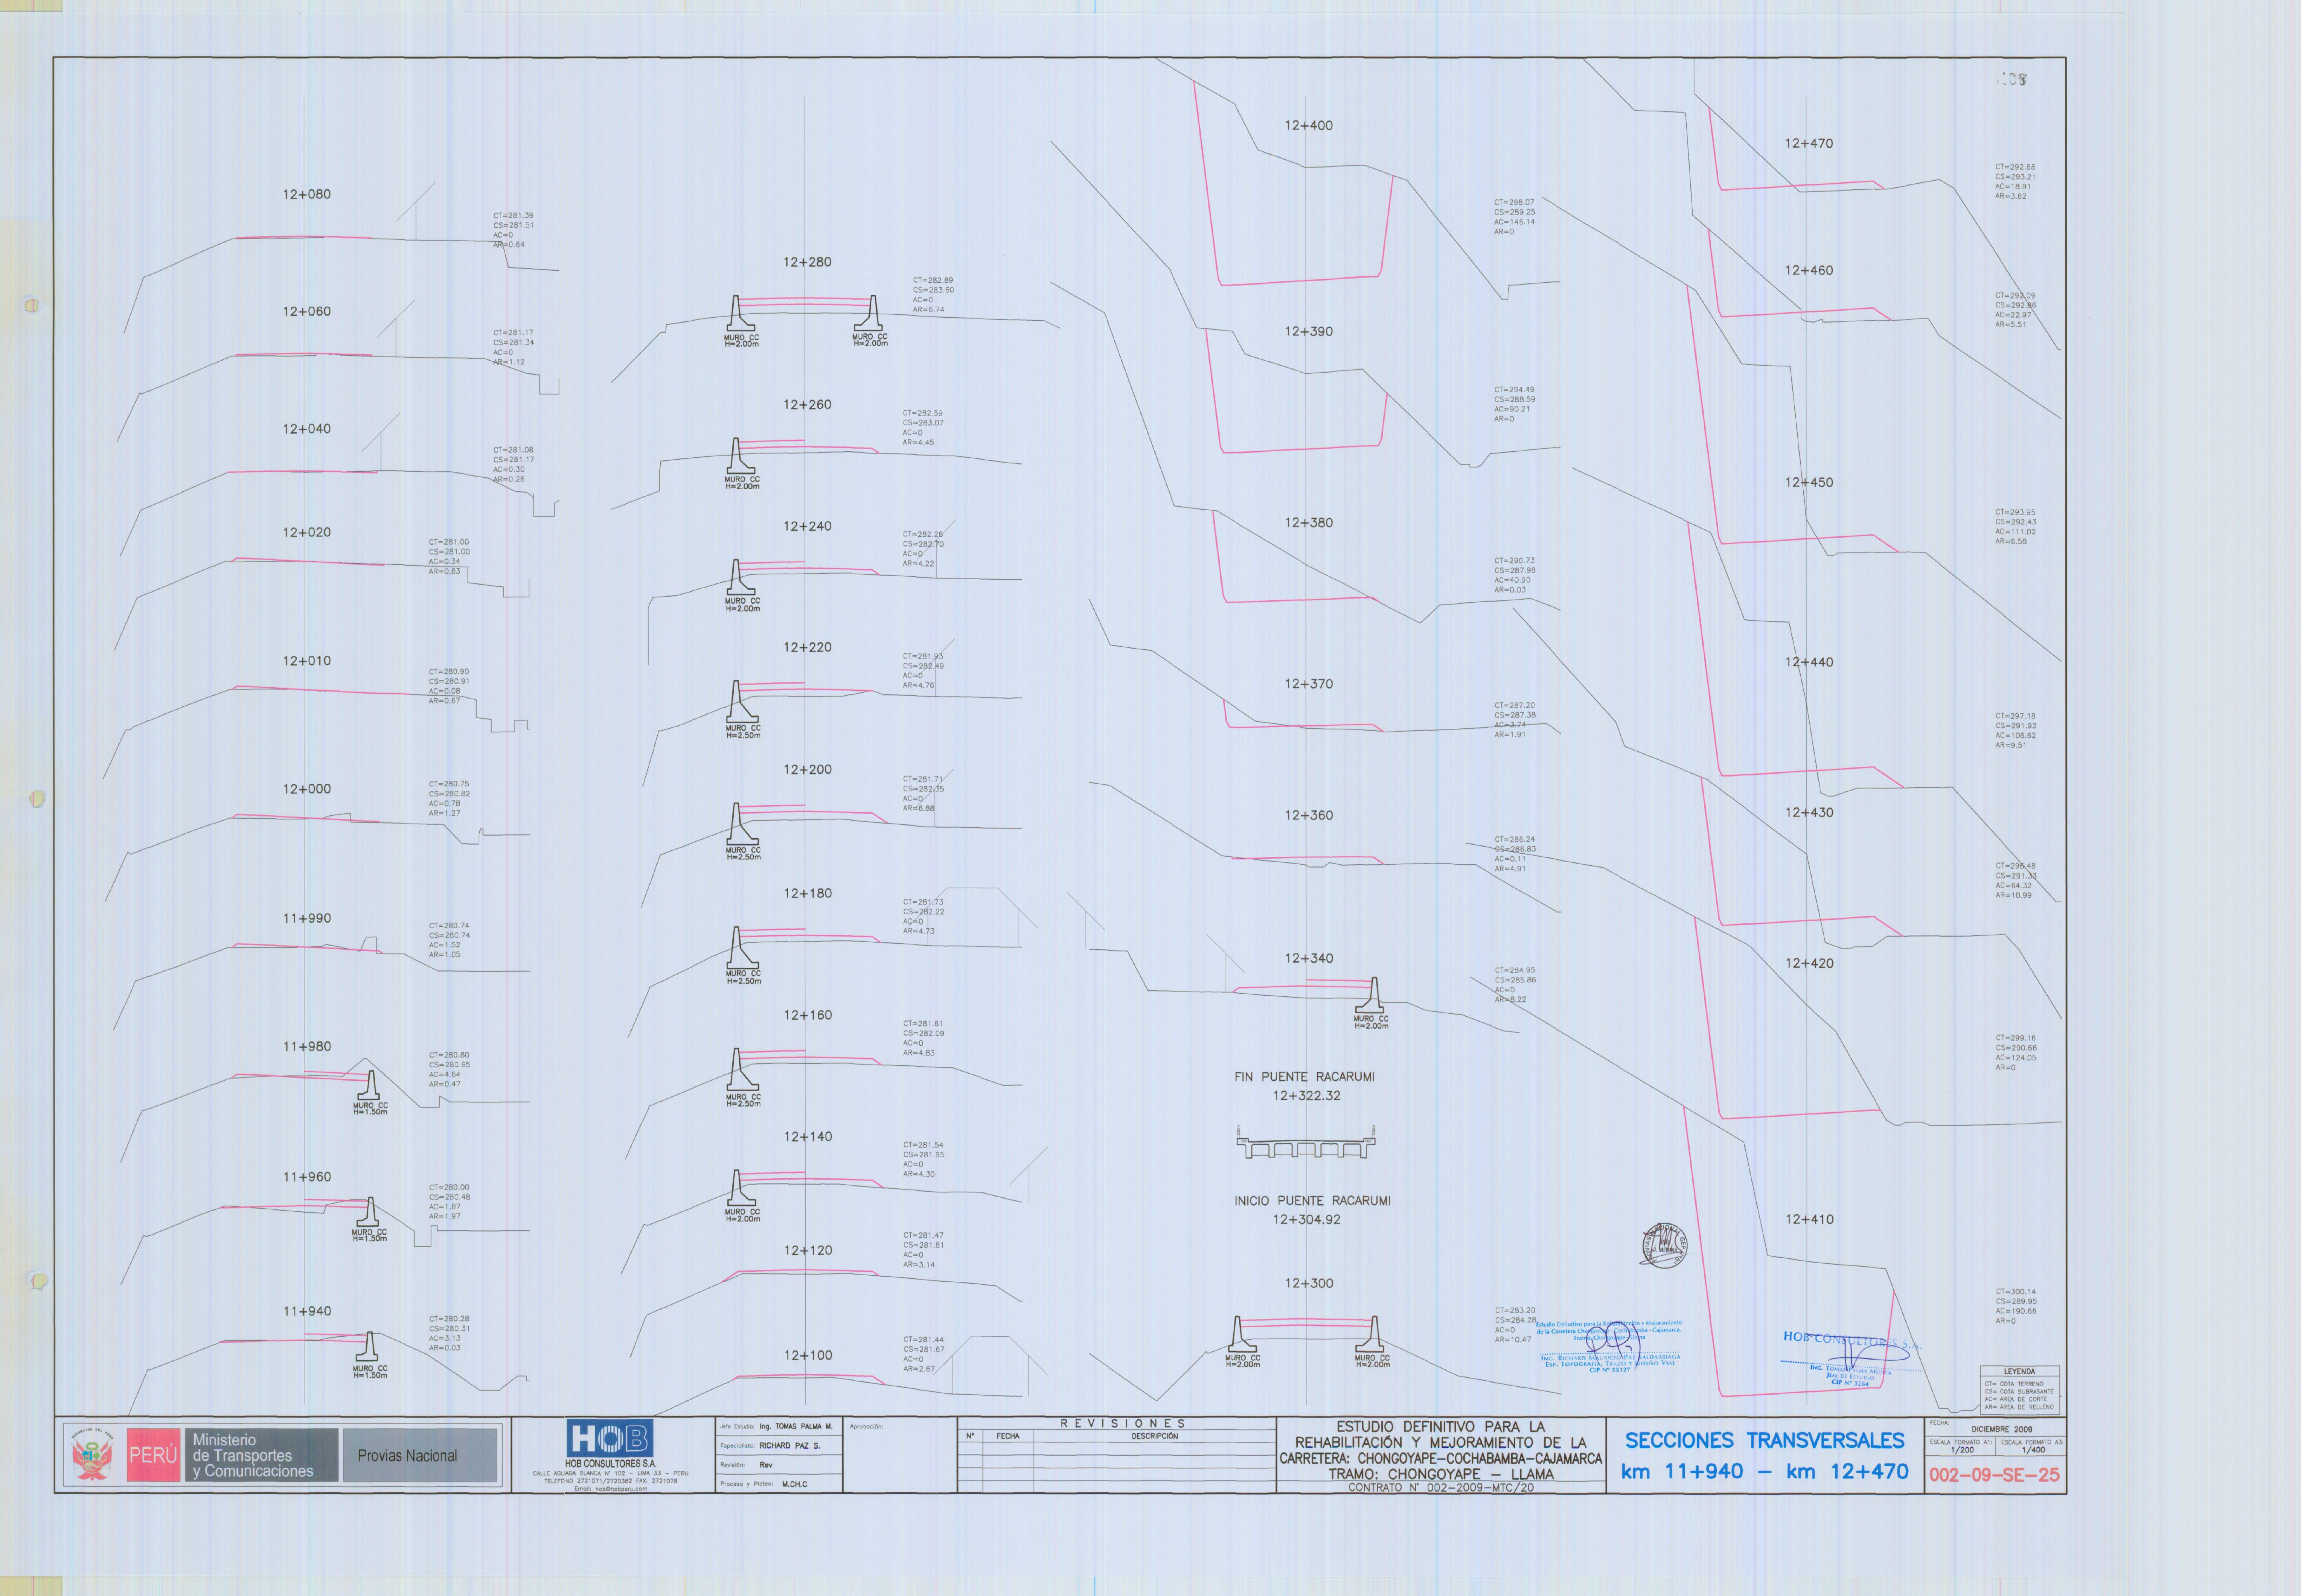Viewport: 2301px width, 1596px height.
Task: Click the DICIEMBRE 2009 date field
Action: [x=2002, y=1429]
